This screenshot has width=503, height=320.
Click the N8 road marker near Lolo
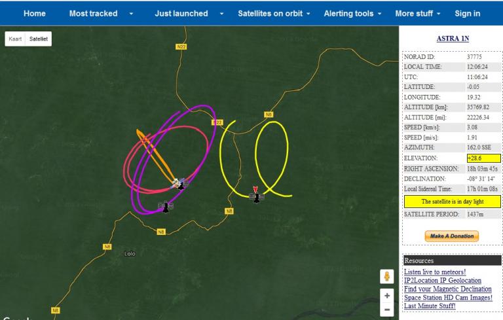107,247
